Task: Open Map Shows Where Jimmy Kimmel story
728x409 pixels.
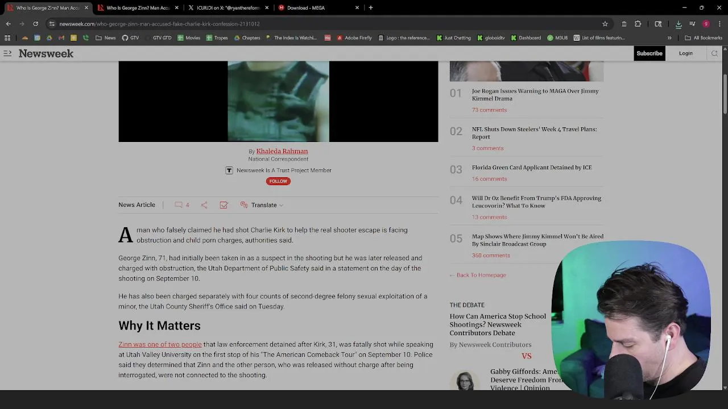Action: (537, 240)
